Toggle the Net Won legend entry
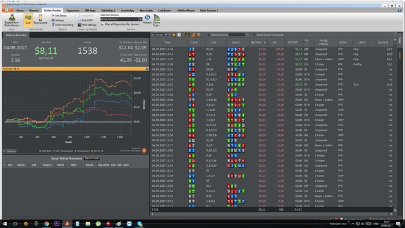Viewport: 405px width, 228px height. click(x=45, y=151)
